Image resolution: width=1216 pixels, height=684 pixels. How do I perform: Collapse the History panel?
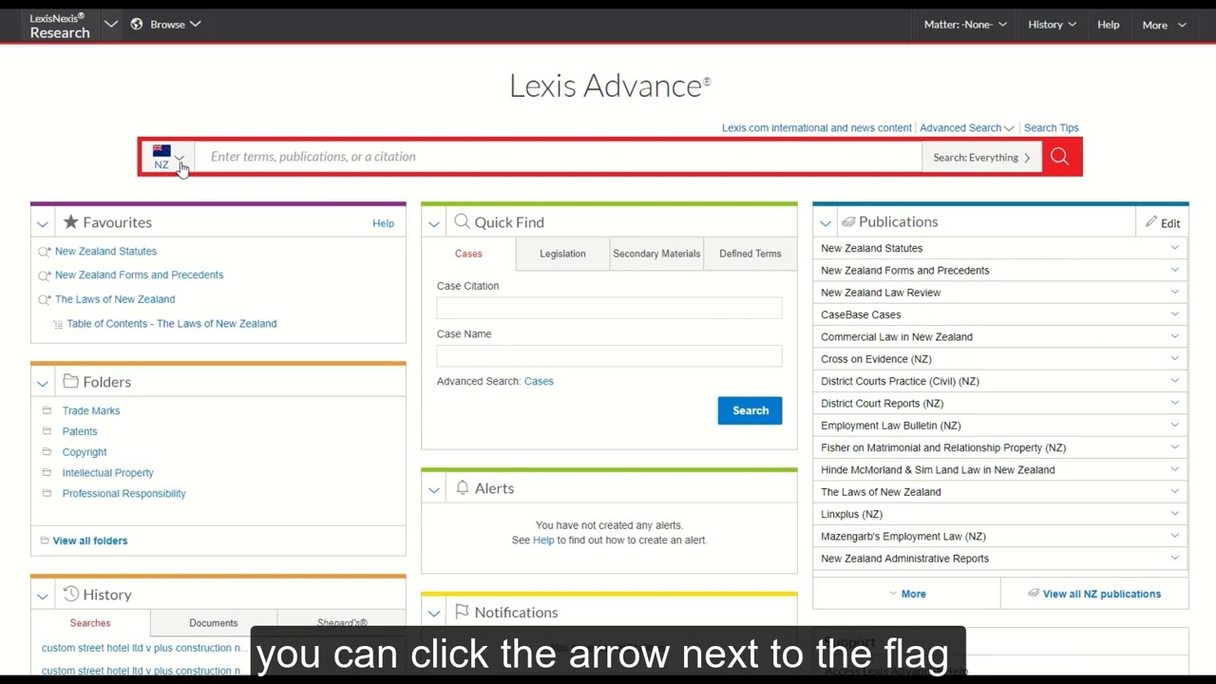pyautogui.click(x=43, y=596)
